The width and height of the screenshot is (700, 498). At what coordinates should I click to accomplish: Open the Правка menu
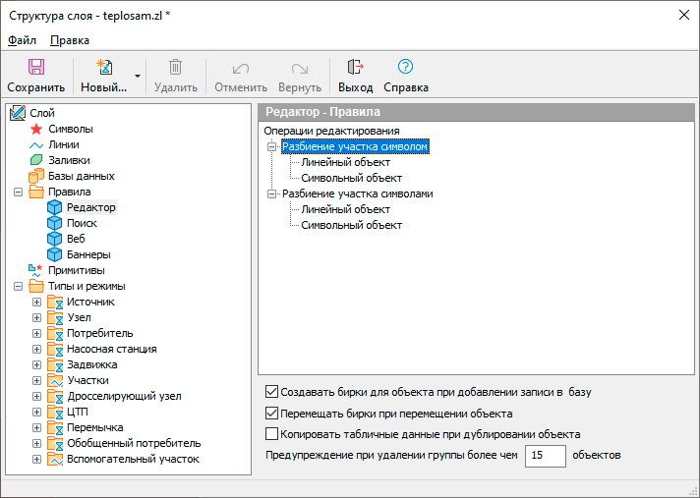point(69,40)
